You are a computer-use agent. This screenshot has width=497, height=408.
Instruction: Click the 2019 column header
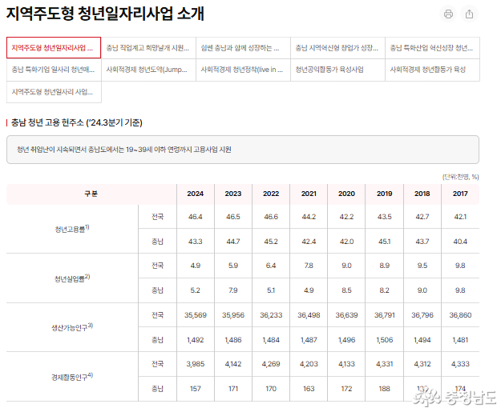coord(385,194)
